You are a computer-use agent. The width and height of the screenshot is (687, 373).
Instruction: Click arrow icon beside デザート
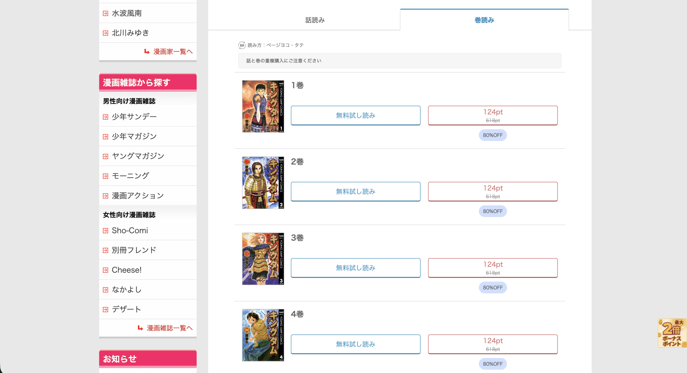[105, 309]
